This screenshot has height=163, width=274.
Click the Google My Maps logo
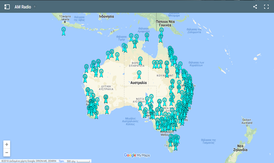[x=137, y=155]
